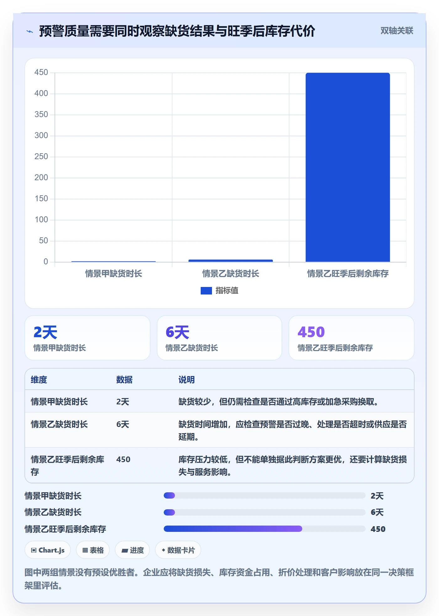Click the tall 情景乙旺季后剩余库存 bar

coord(348,167)
